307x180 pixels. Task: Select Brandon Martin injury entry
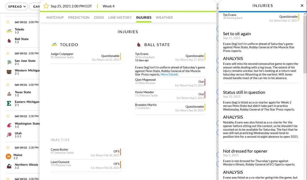170,108
